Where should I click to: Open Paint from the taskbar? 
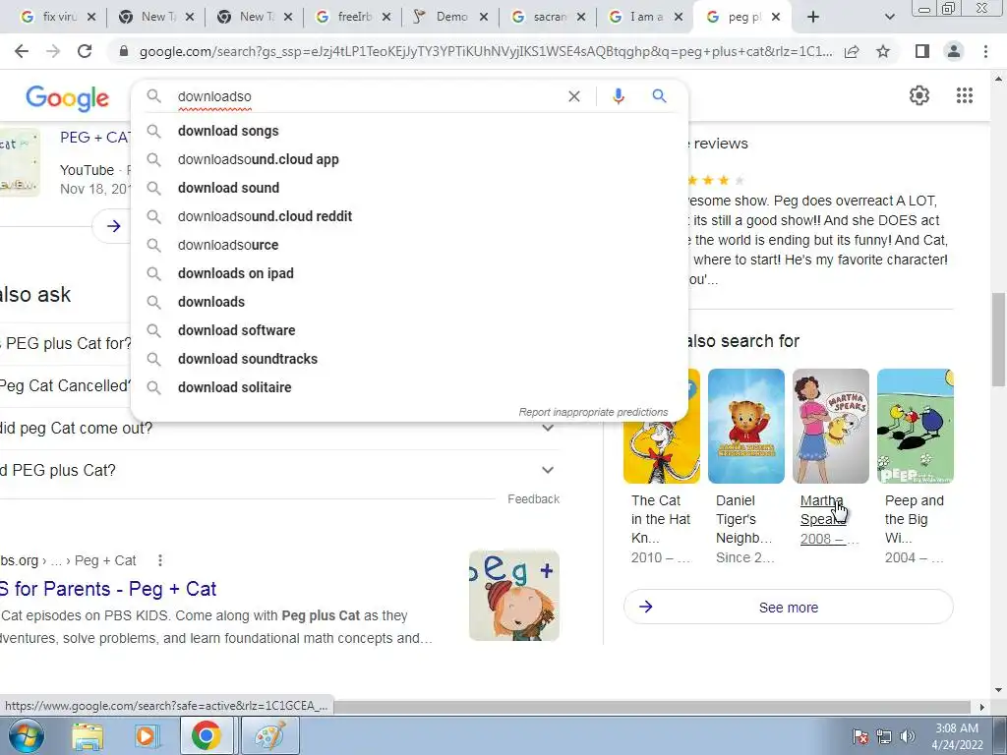pyautogui.click(x=269, y=735)
